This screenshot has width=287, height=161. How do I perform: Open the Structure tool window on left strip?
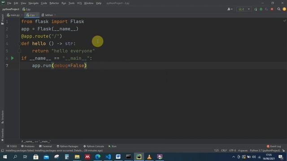2,117
